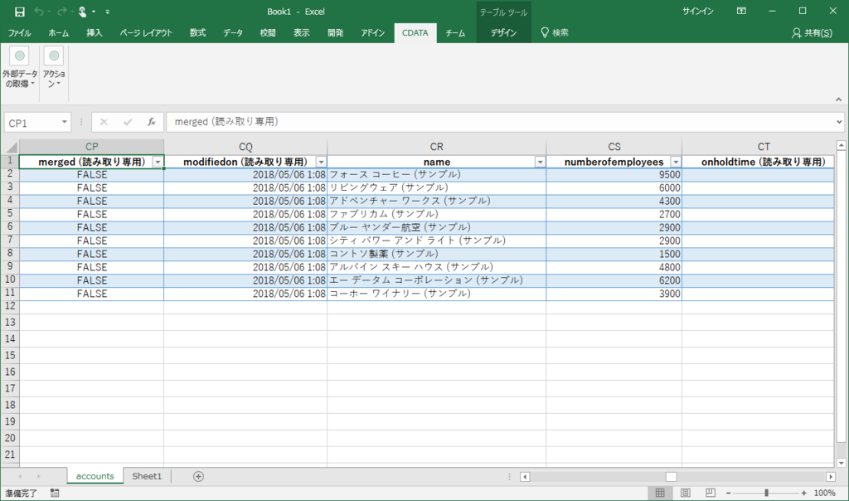Open the ファイル tab
Screen dimensions: 849x501
tap(20, 33)
